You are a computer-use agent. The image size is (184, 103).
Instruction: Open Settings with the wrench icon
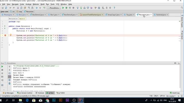[x=95, y=8]
